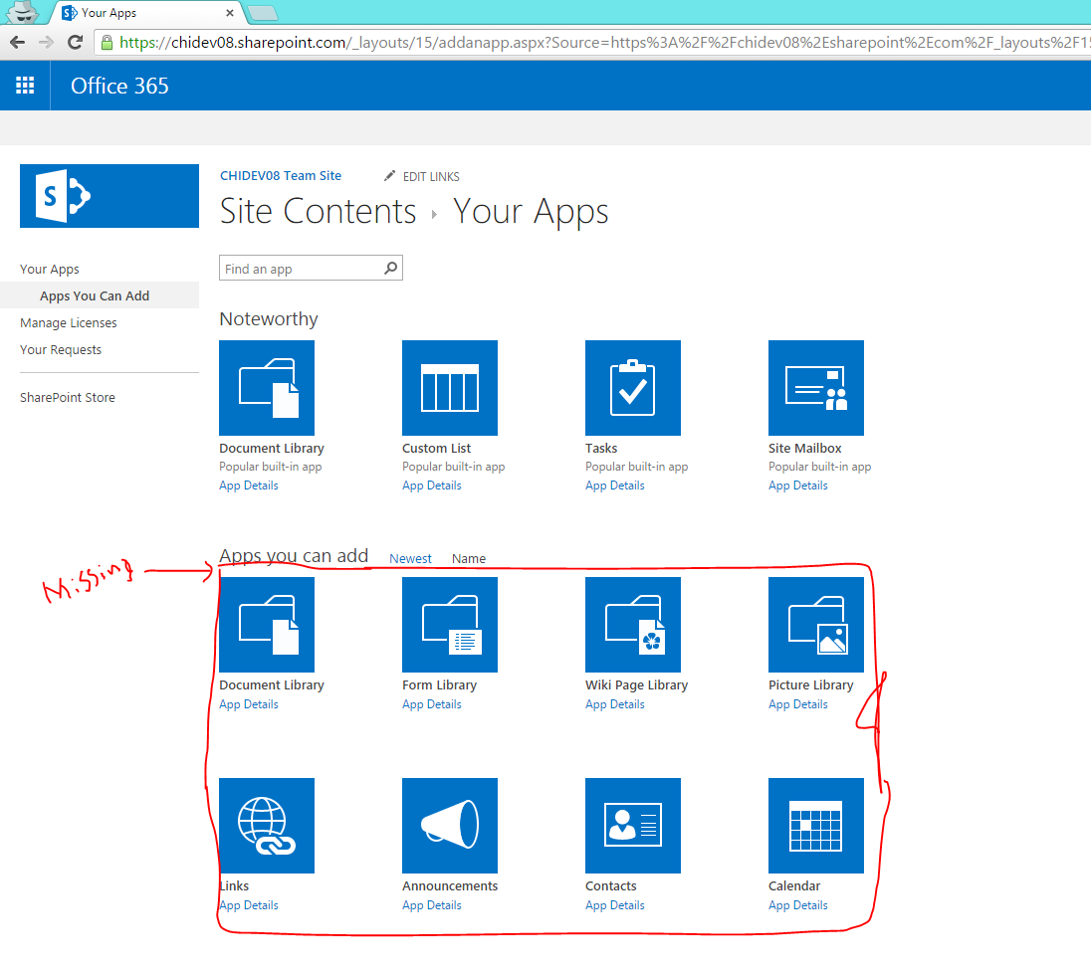Switch to the SharePoint Store page
The width and height of the screenshot is (1091, 972).
coord(68,397)
